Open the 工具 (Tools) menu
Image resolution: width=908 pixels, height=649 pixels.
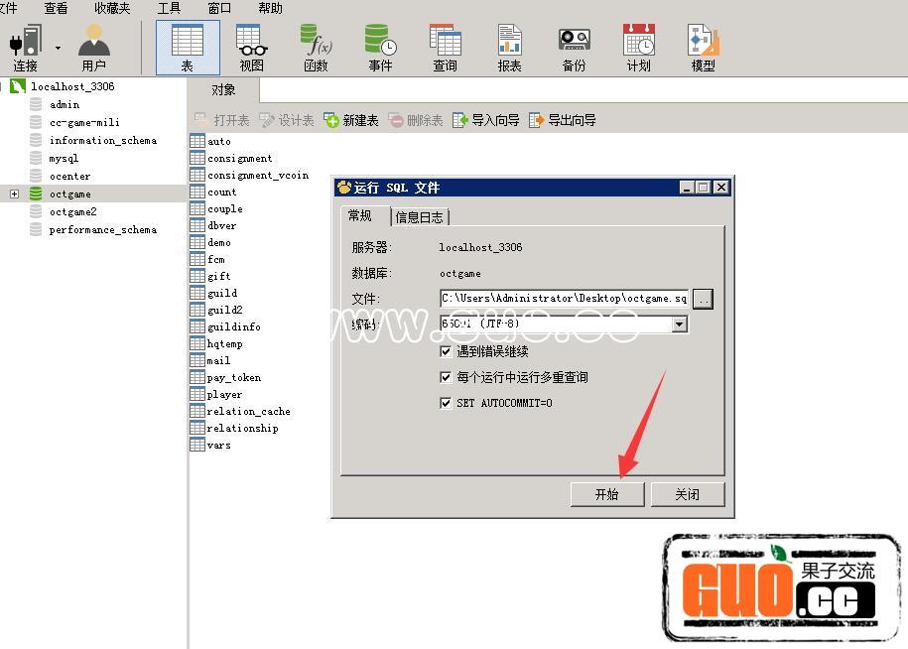(169, 8)
